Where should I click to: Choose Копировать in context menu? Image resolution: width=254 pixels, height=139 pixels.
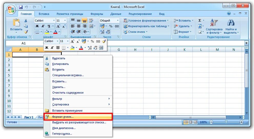tap(78, 64)
